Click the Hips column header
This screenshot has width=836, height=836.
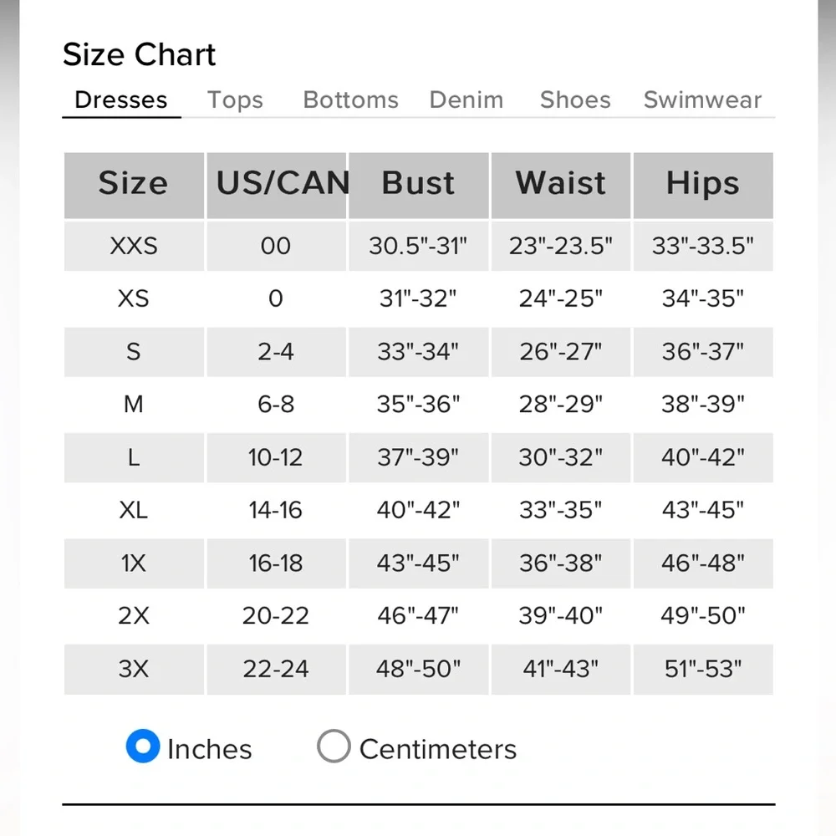point(703,185)
